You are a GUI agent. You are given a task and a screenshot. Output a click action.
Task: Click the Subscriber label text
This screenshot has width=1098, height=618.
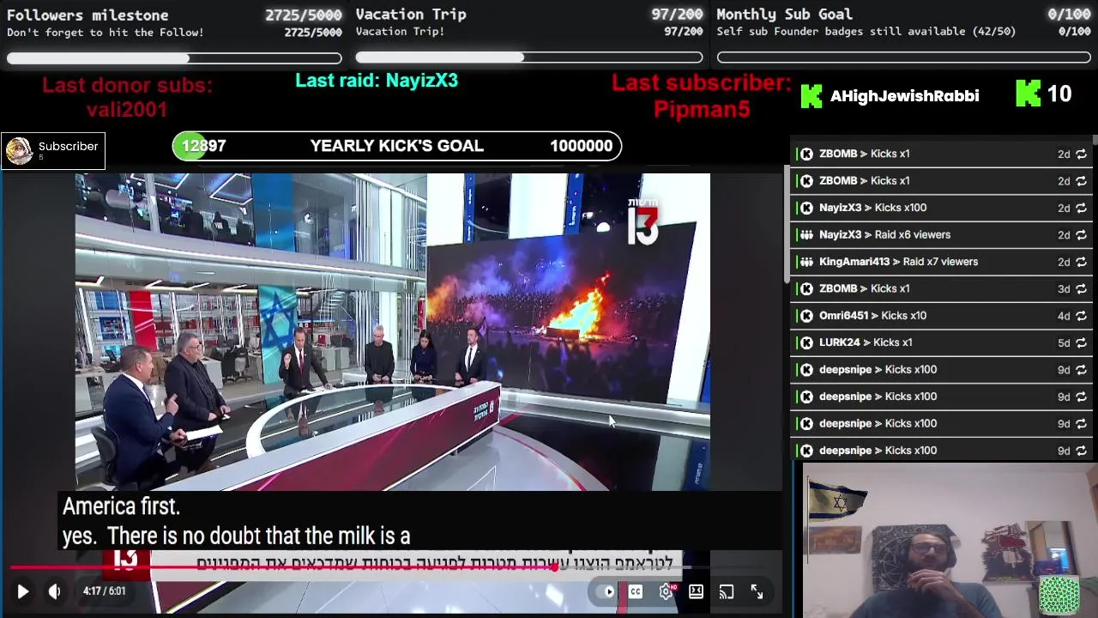[x=68, y=147]
